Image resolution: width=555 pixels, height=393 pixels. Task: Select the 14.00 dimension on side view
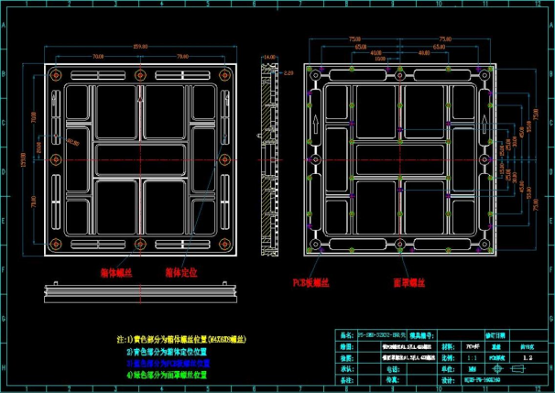[x=269, y=57]
